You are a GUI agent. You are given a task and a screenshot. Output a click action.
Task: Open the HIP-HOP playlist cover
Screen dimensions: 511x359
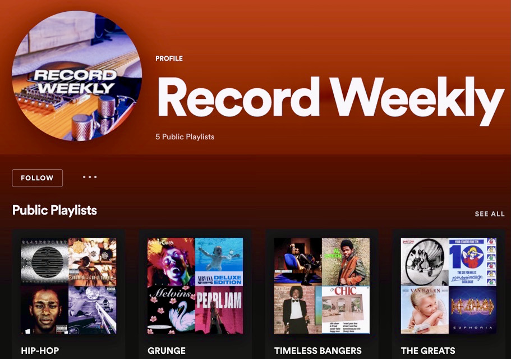pos(68,286)
